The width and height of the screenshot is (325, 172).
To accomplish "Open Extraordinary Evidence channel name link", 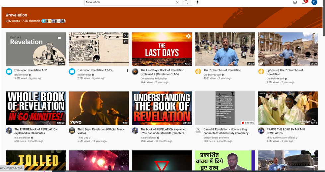I will tap(216, 138).
